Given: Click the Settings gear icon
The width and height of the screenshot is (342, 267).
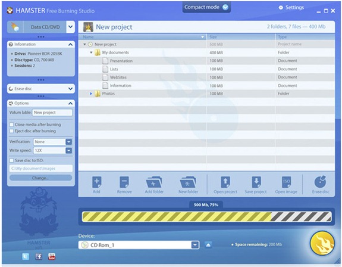Looking at the screenshot, I should click(281, 8).
